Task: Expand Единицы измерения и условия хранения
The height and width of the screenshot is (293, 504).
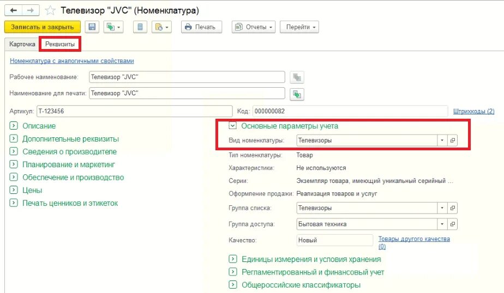Action: point(233,259)
